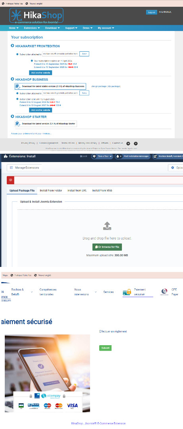Click the Maestro card logo
Screen dimensions: 183x429
[x=48, y=406]
